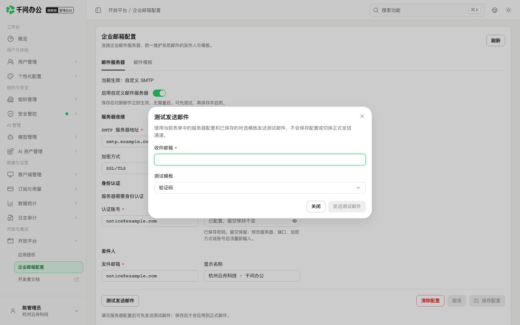This screenshot has width=520, height=325.
Task: Click the 用户管理 people icon
Action: [x=10, y=62]
